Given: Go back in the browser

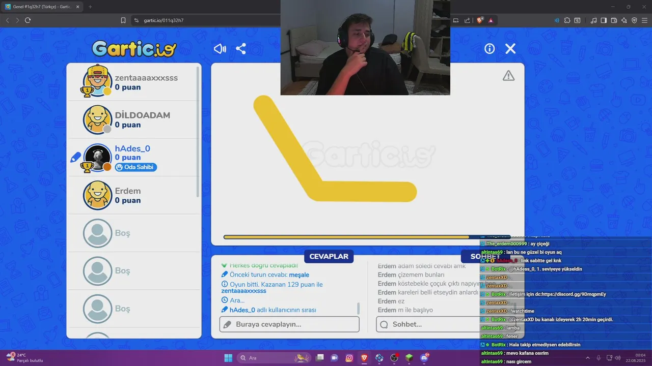Looking at the screenshot, I should click(x=7, y=20).
